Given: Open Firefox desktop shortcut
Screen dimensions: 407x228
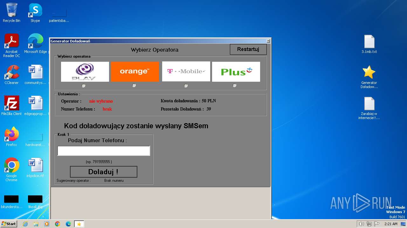Looking at the screenshot, I should (x=11, y=137).
